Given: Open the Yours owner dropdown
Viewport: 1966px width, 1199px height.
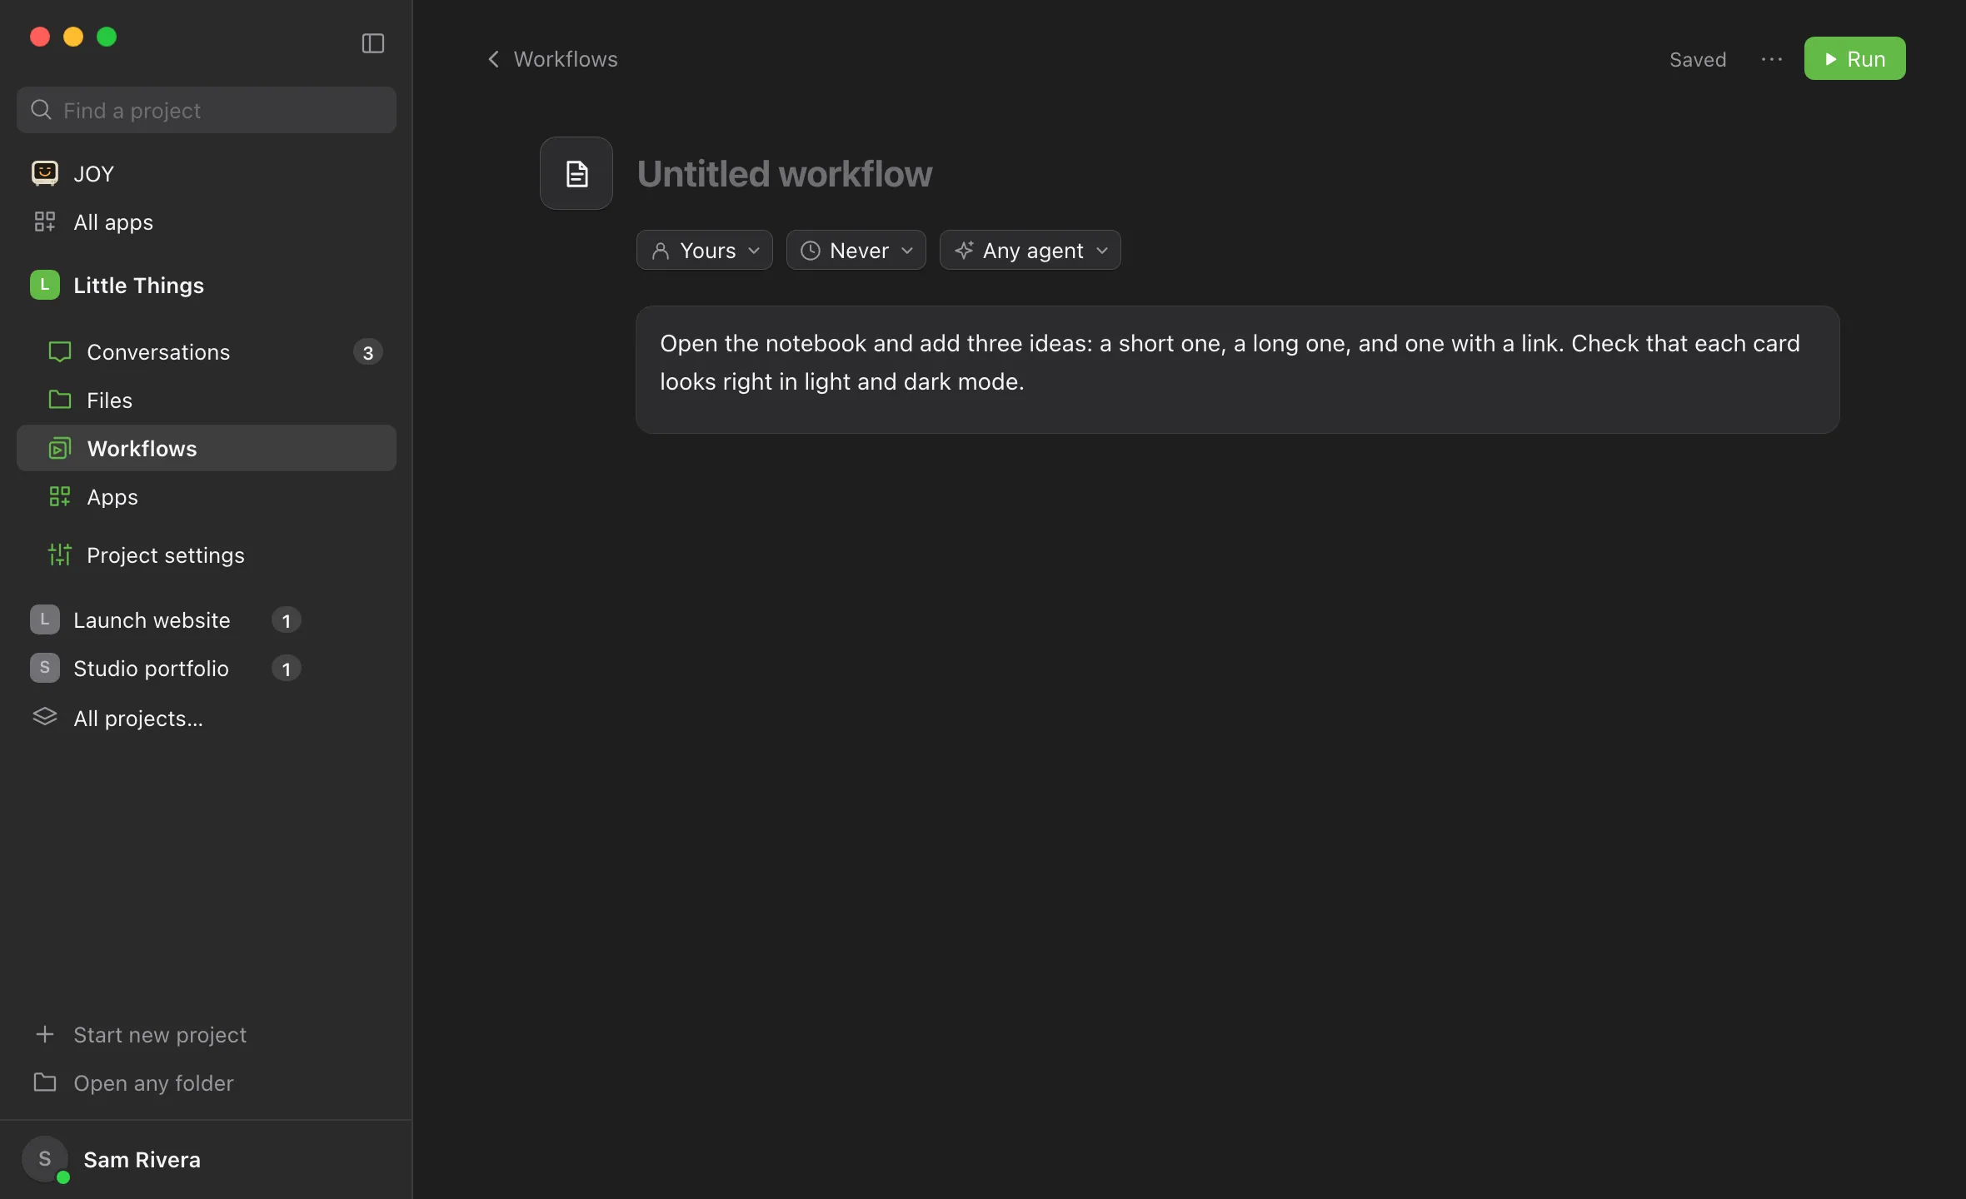Looking at the screenshot, I should tap(704, 250).
